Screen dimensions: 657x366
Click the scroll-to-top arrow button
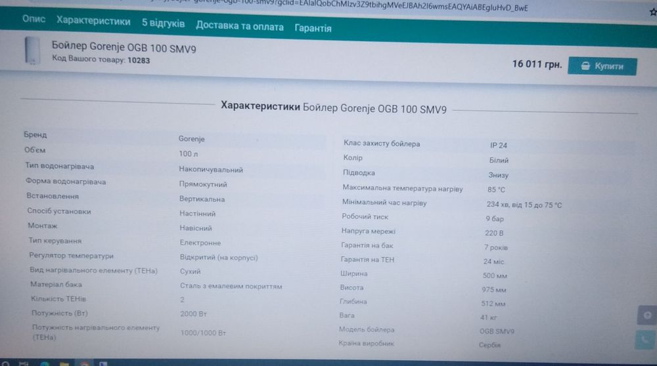pyautogui.click(x=647, y=315)
